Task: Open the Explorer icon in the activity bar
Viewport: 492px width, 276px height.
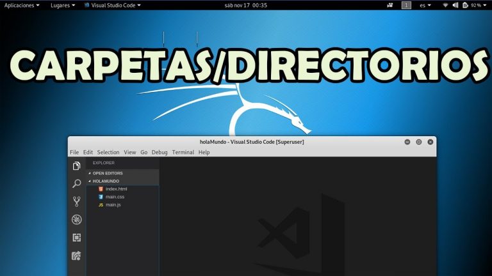Action: coord(77,166)
